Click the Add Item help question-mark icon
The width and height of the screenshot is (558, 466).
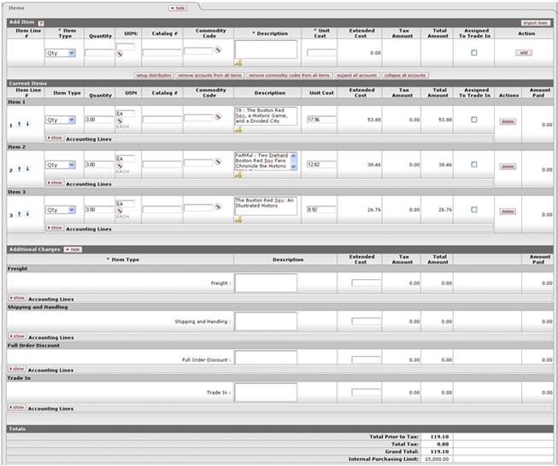pyautogui.click(x=41, y=23)
